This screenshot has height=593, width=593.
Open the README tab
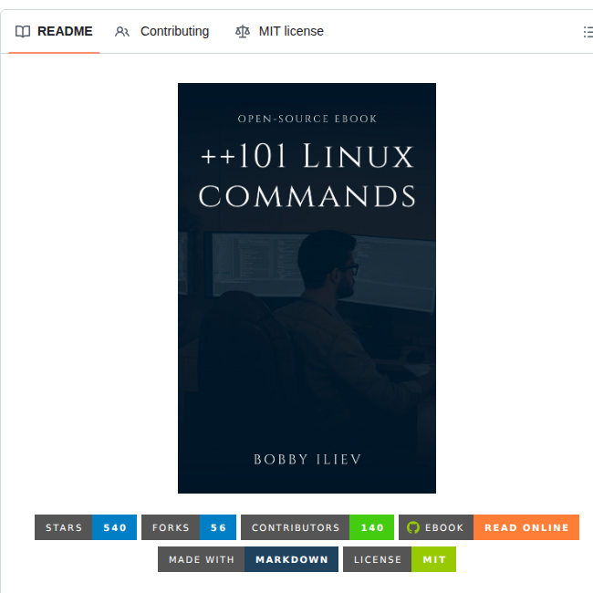click(54, 31)
